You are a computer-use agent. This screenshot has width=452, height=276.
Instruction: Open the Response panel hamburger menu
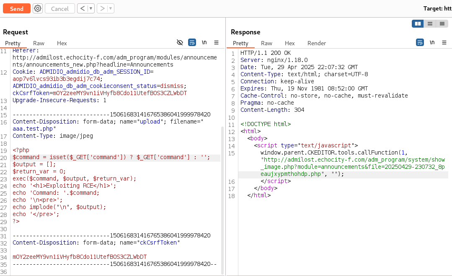coord(444,42)
